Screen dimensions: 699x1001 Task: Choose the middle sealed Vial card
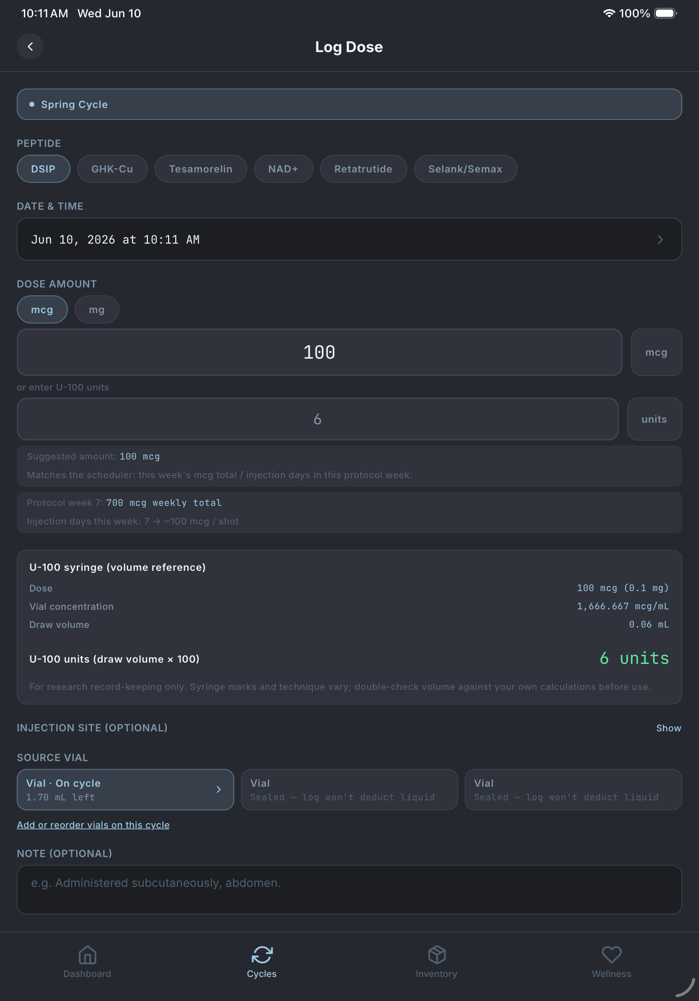[x=349, y=790]
